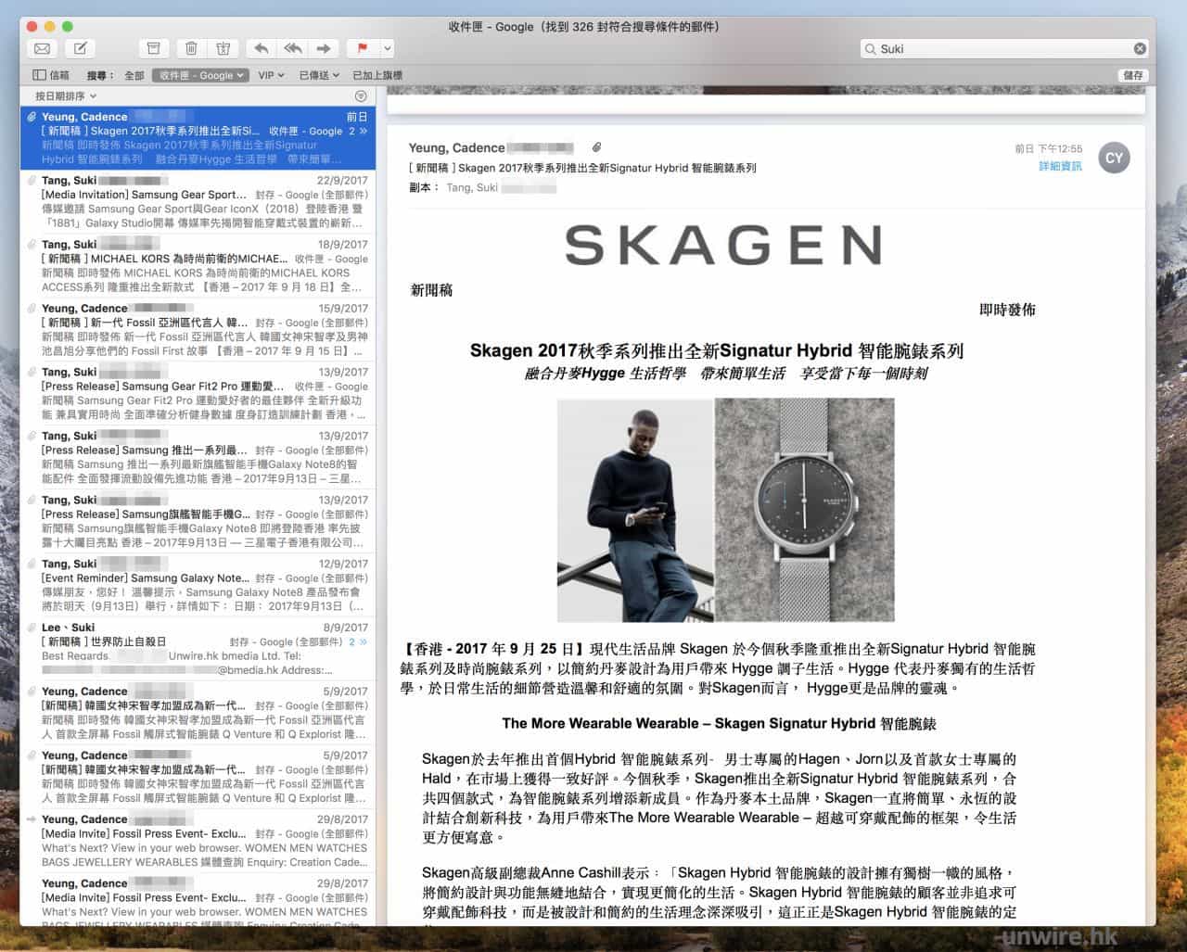The width and height of the screenshot is (1187, 952).
Task: Click the Reply All double-arrow icon
Action: (293, 48)
